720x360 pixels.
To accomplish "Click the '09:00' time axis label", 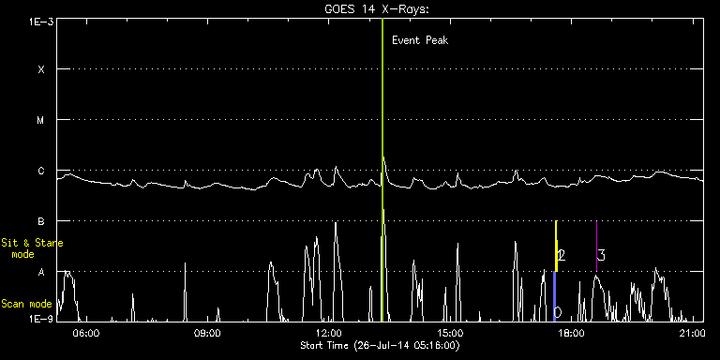I will click(x=208, y=333).
